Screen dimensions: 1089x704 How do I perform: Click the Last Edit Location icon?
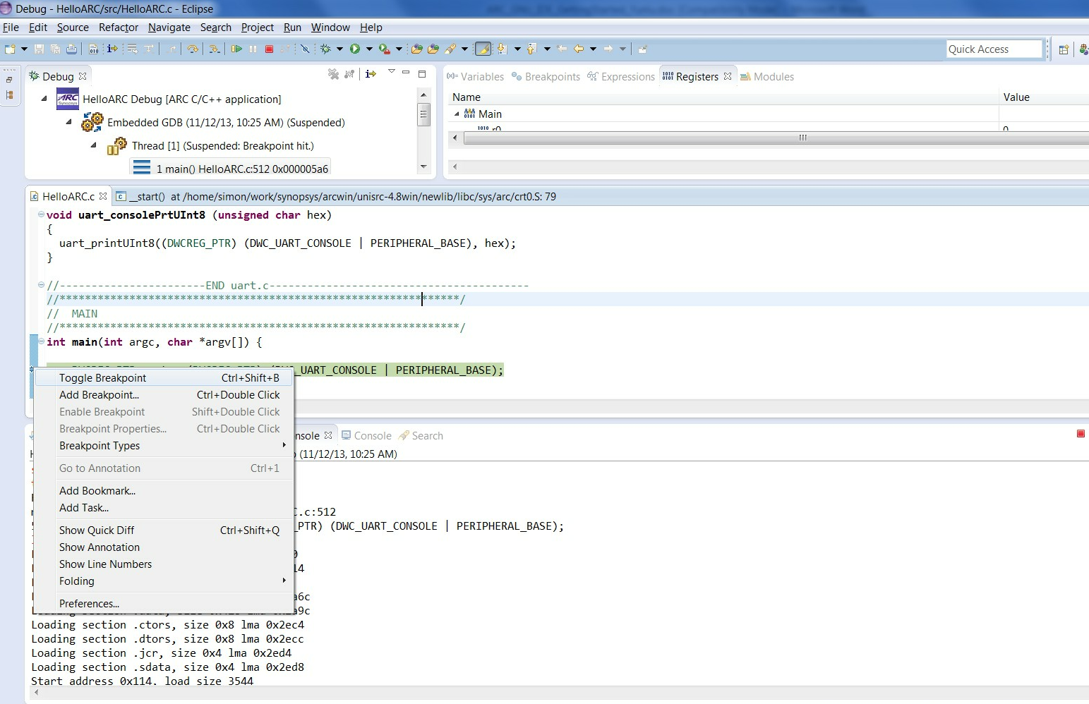click(x=562, y=49)
